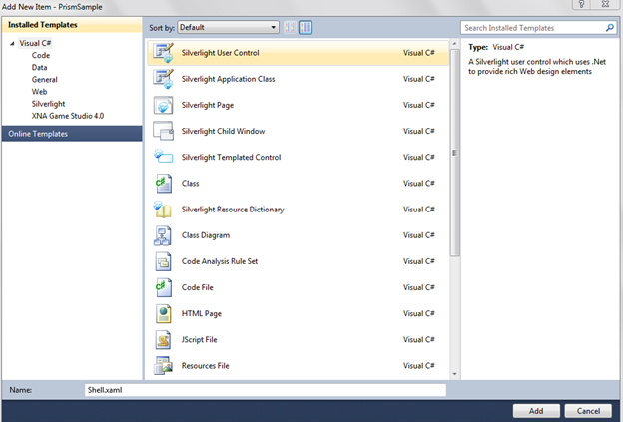This screenshot has width=623, height=422.
Task: Click the template list scrollbar thumb
Action: pyautogui.click(x=455, y=153)
